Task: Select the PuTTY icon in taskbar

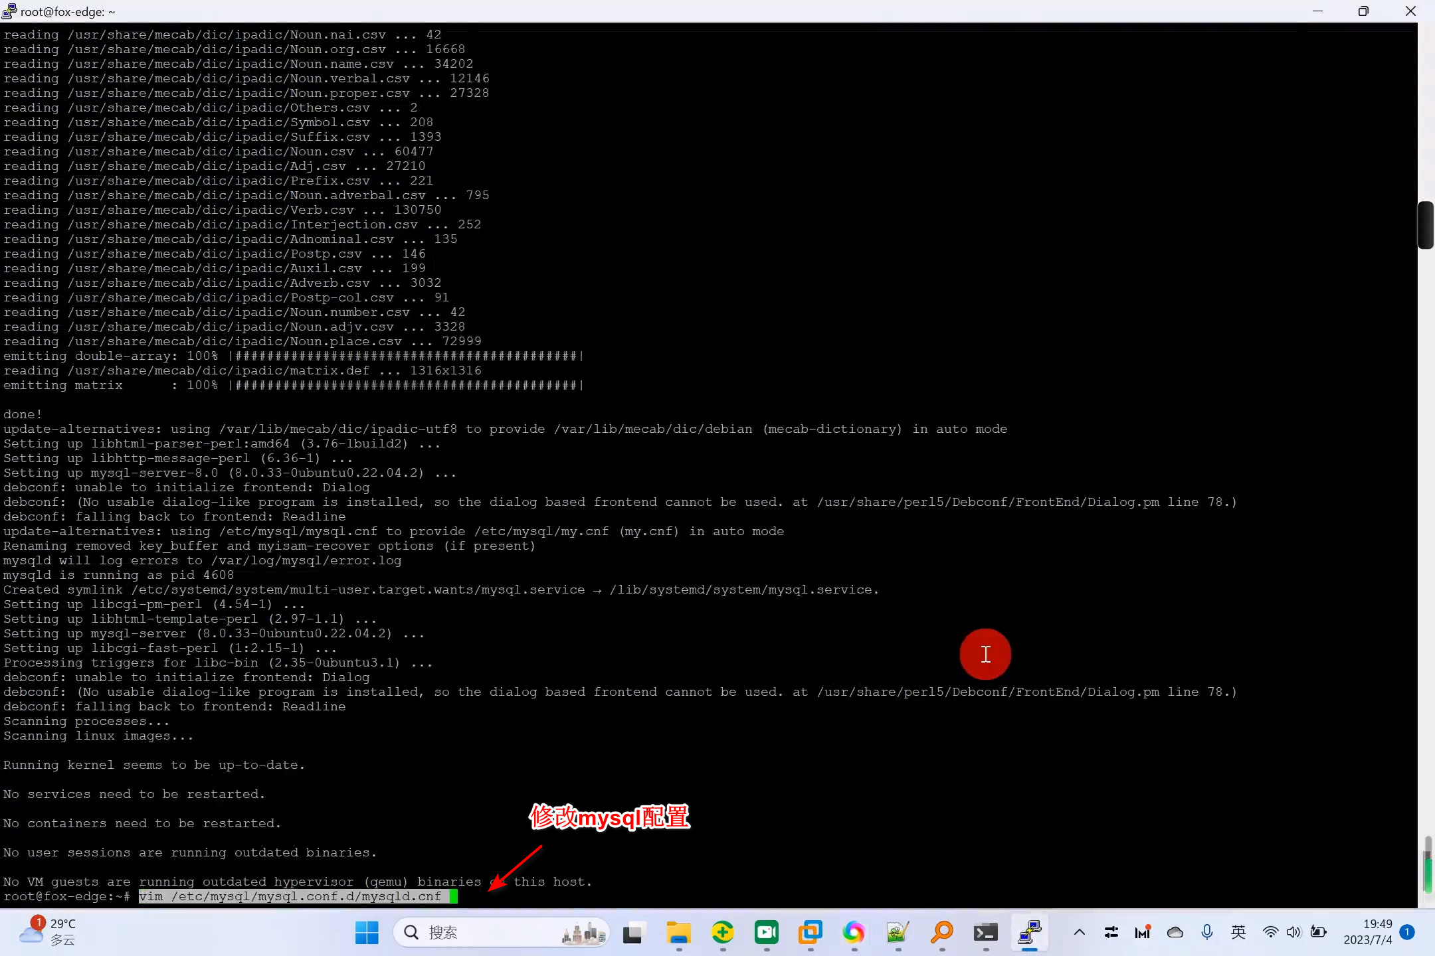Action: [x=1029, y=932]
